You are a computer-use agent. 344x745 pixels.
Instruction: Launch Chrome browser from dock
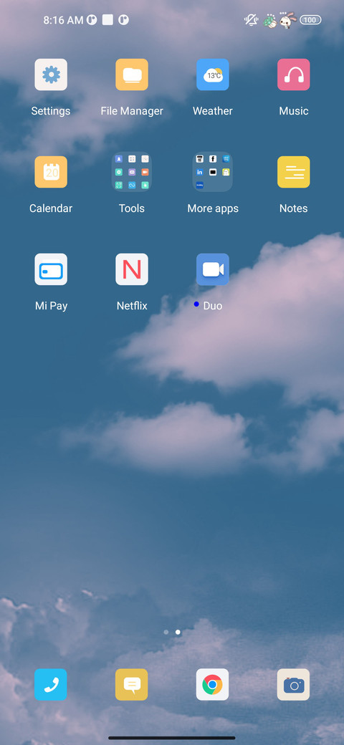212,685
